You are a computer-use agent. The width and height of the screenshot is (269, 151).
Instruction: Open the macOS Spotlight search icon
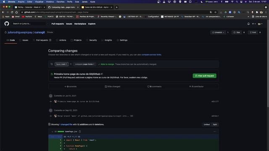[237, 2]
